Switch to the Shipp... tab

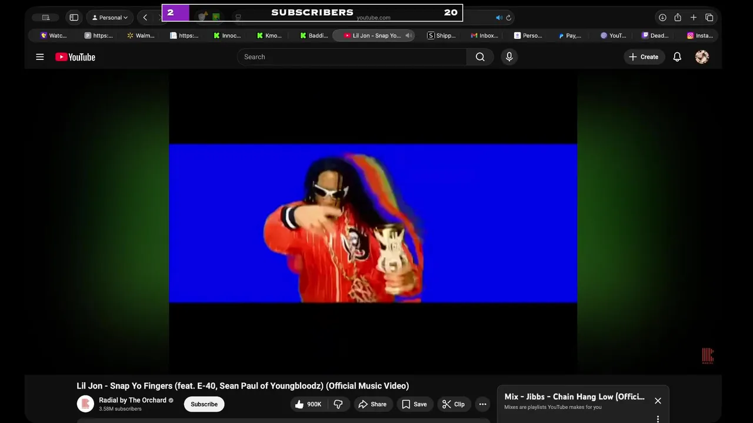441,36
